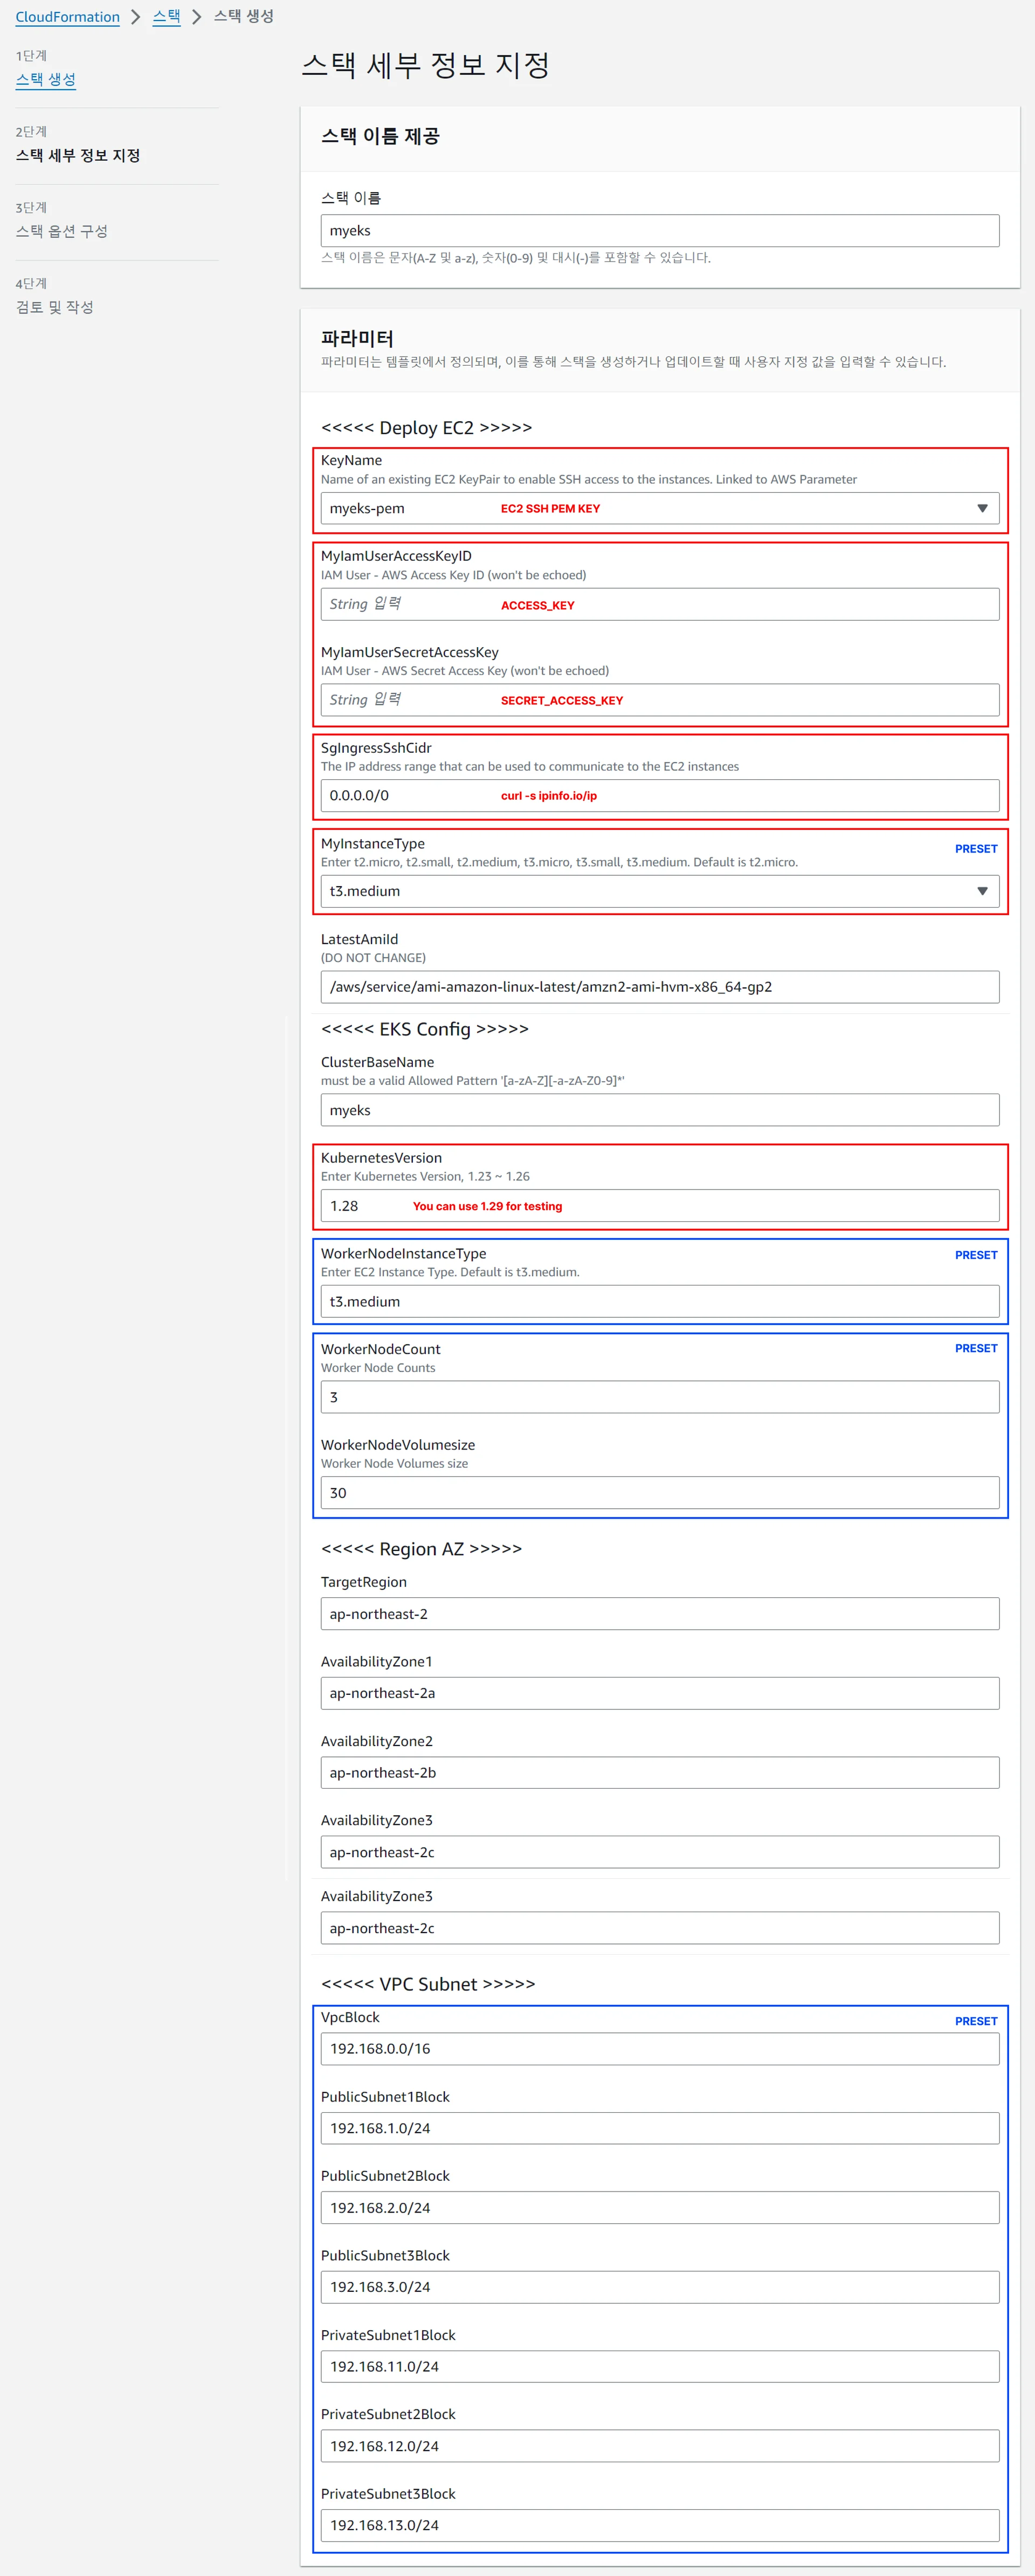The image size is (1035, 2576).
Task: Click the VpcBlock input field
Action: click(659, 2049)
